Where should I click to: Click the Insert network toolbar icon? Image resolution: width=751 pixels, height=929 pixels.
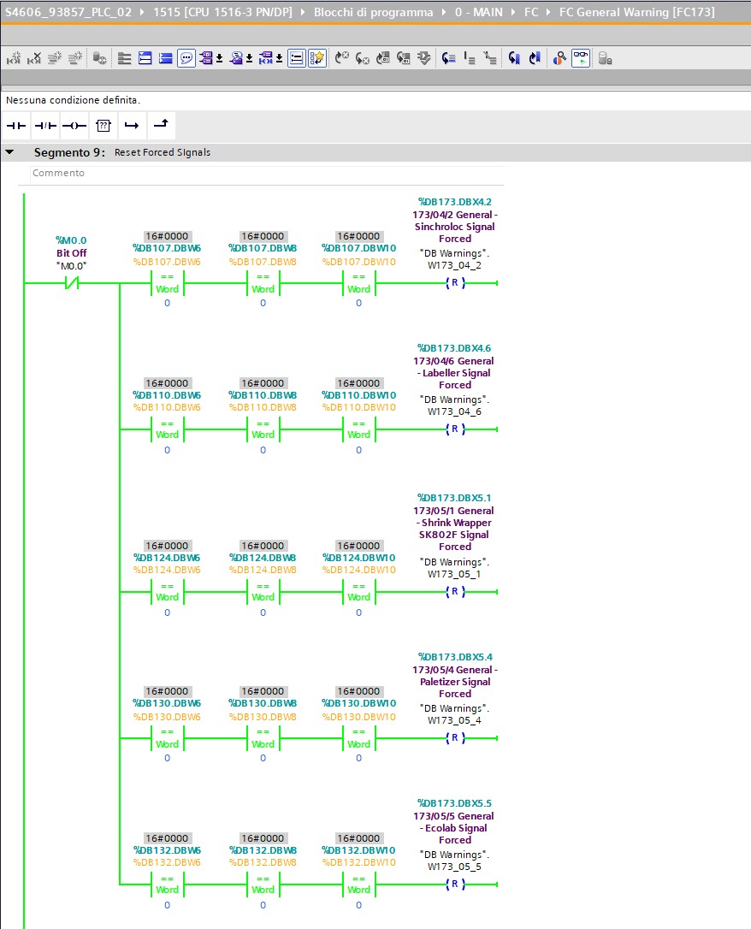point(14,58)
